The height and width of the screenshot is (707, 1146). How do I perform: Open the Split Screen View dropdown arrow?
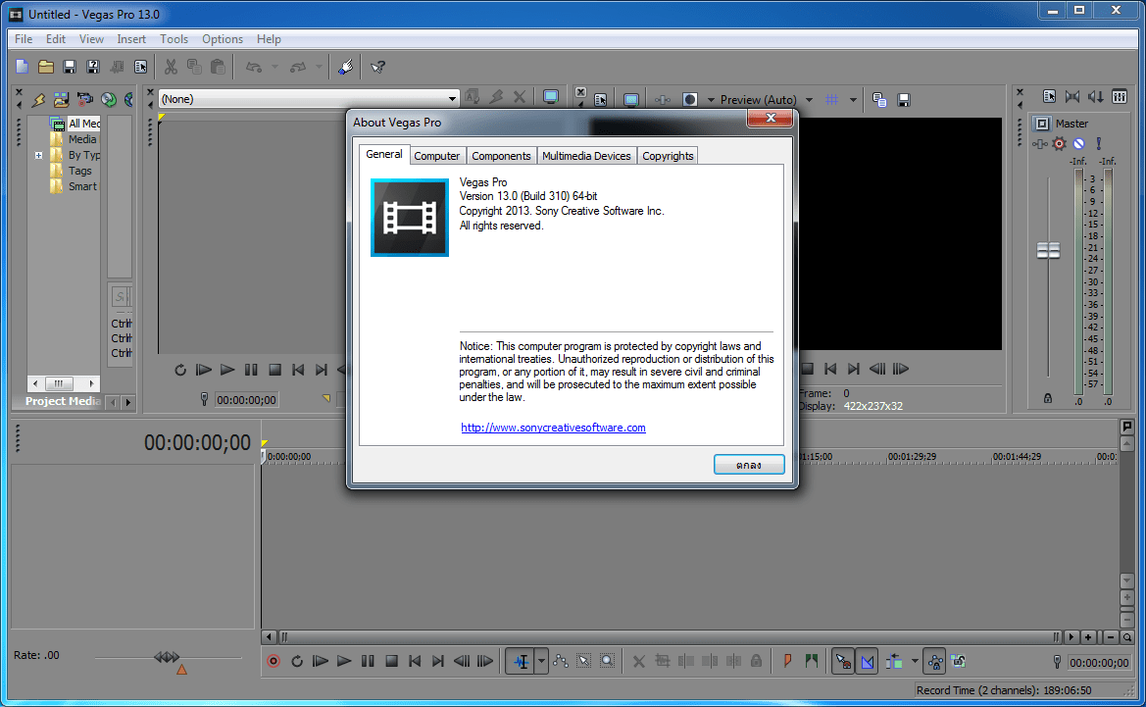click(711, 99)
